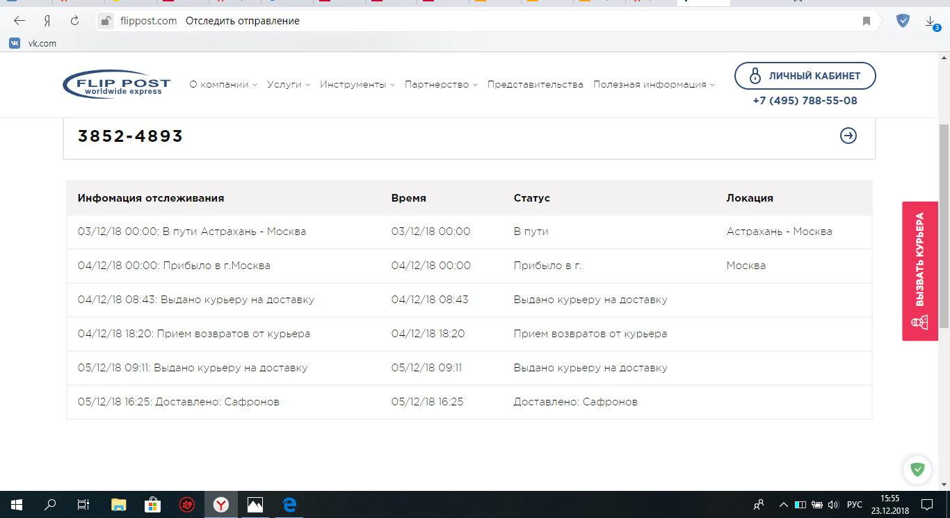The height and width of the screenshot is (518, 950).
Task: Bookmark this page with the bookmark icon
Action: 867,21
